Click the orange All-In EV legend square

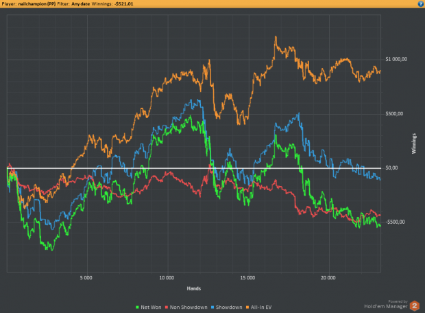pos(247,308)
